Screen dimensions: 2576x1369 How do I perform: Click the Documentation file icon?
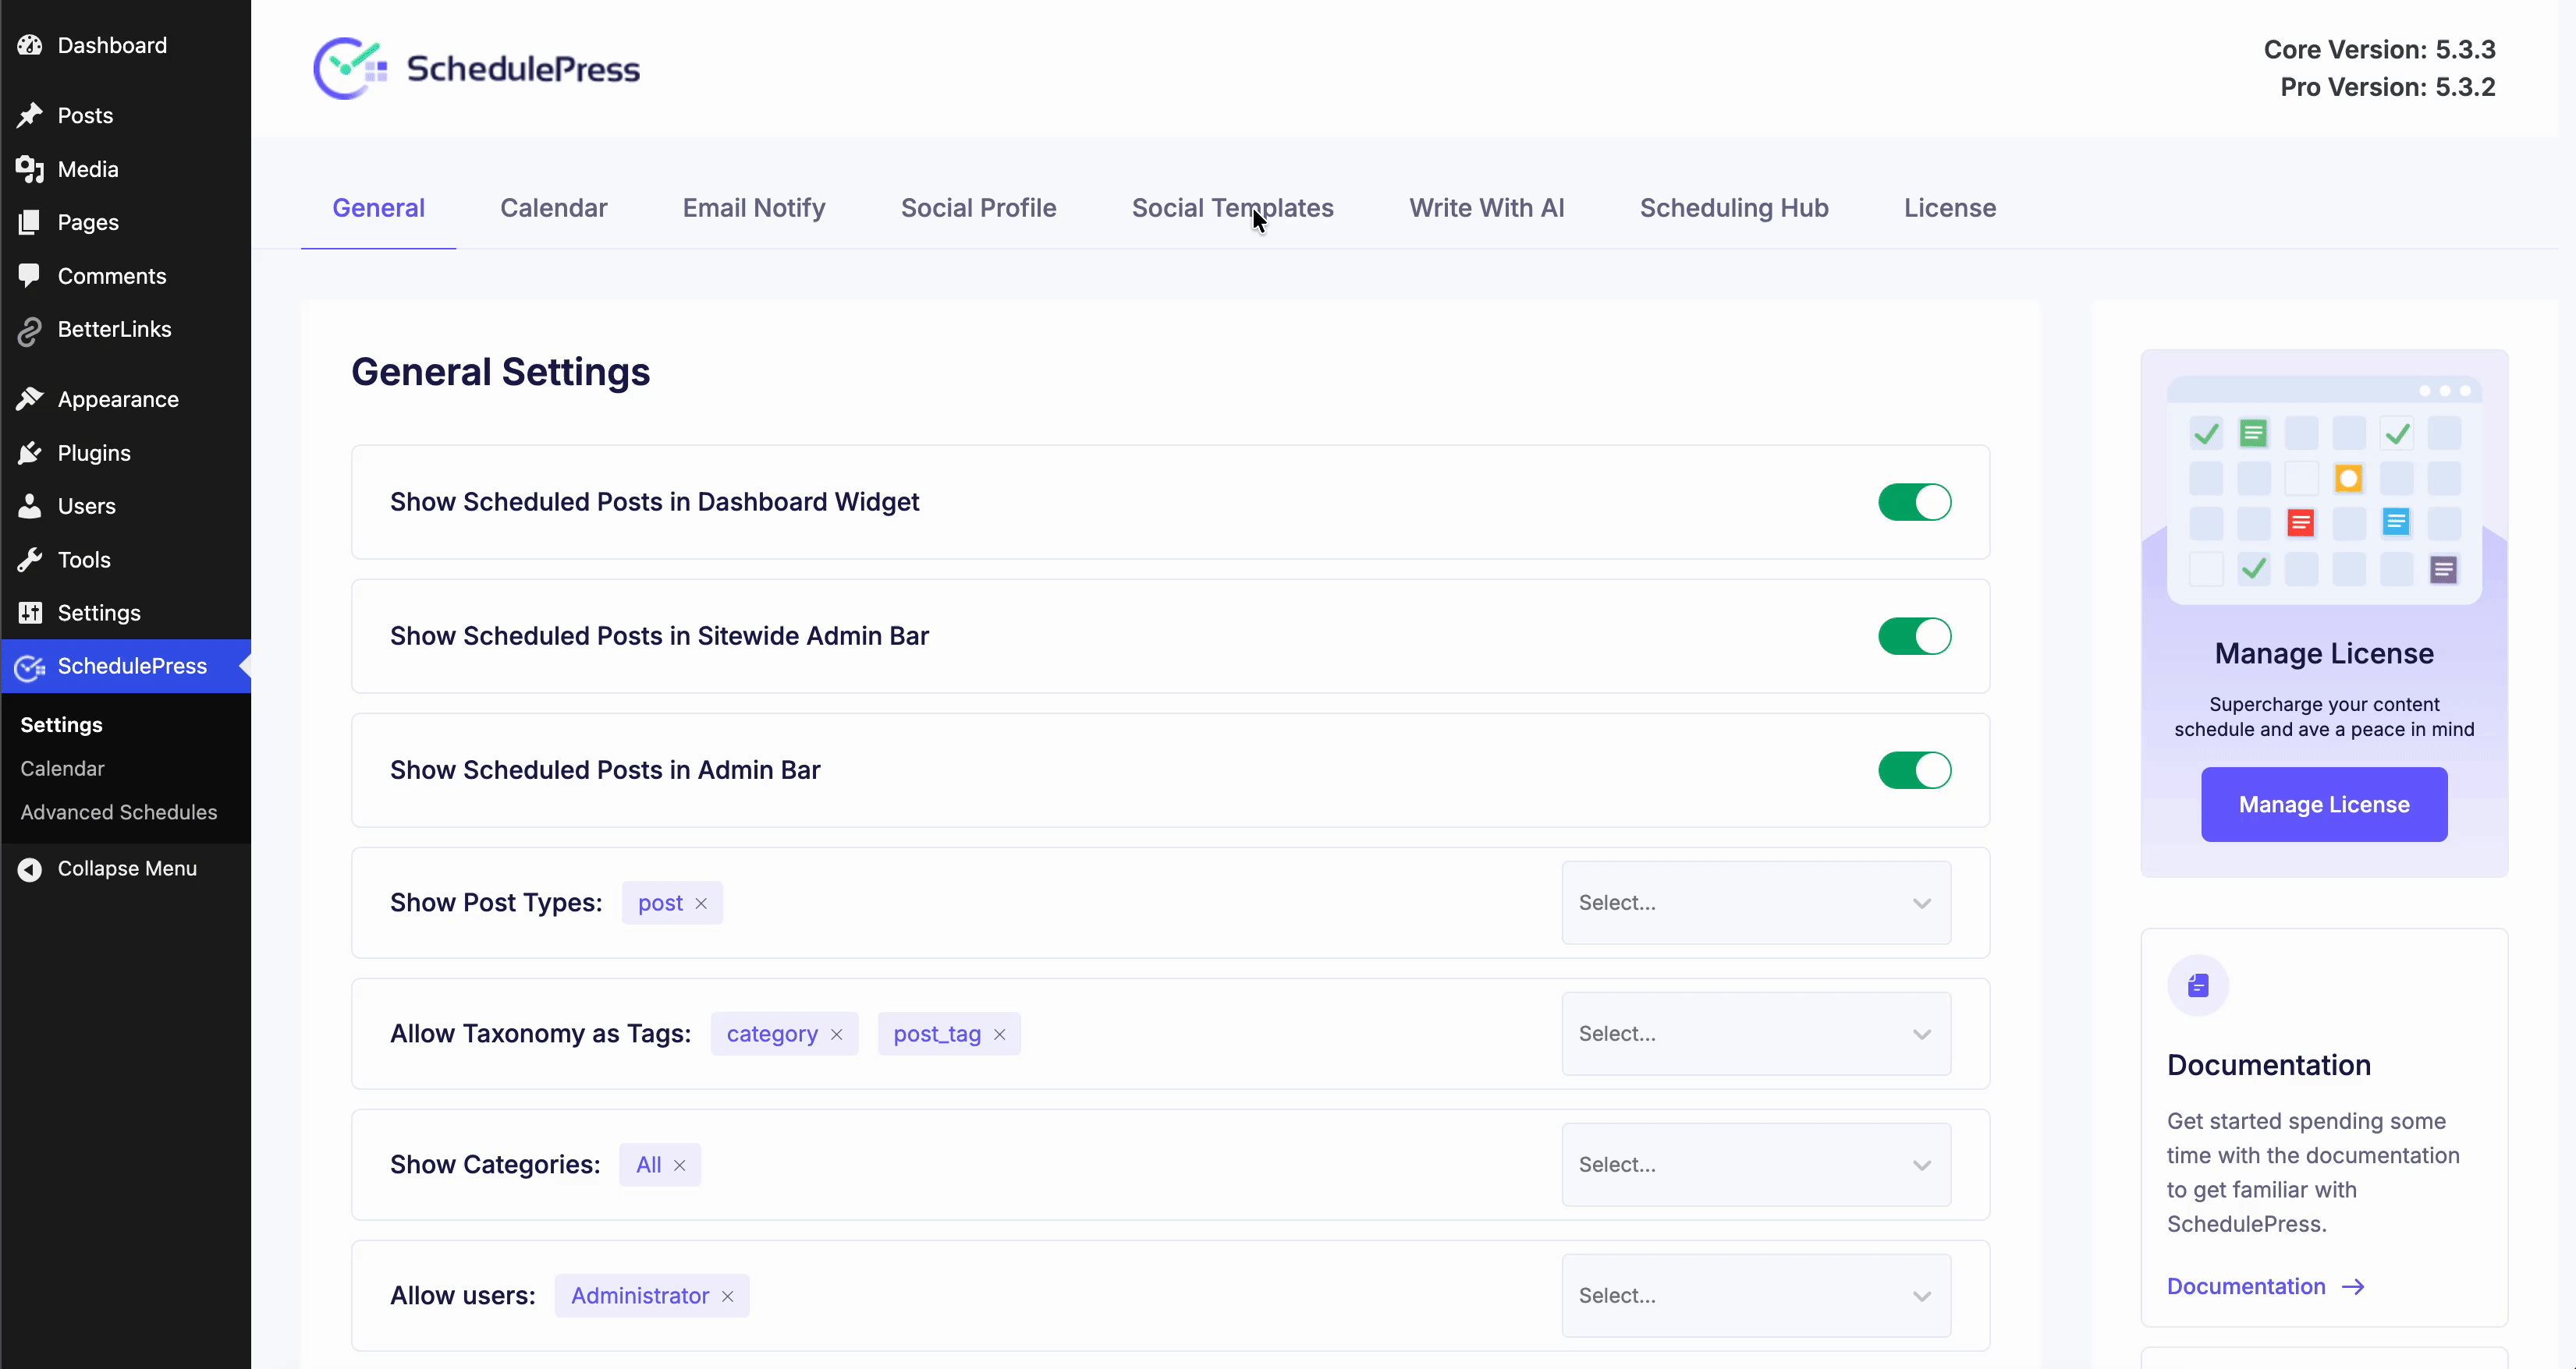click(2197, 985)
